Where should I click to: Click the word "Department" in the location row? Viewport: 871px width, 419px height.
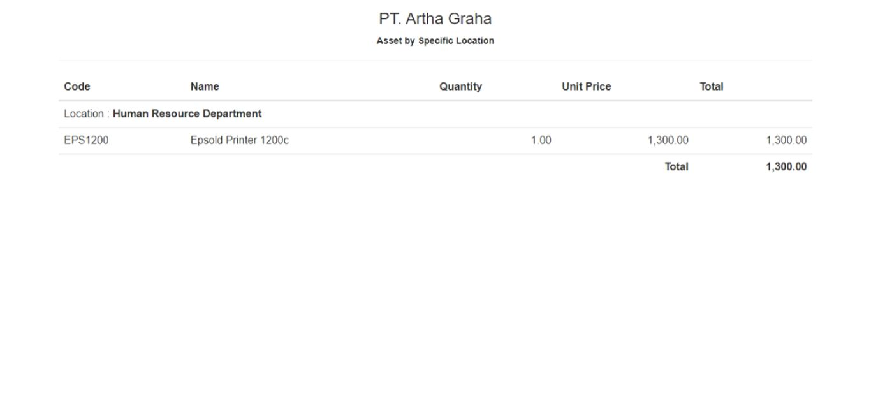tap(232, 114)
